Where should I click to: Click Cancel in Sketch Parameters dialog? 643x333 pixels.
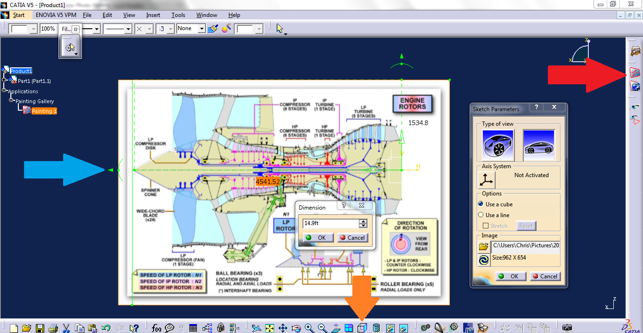(x=545, y=276)
